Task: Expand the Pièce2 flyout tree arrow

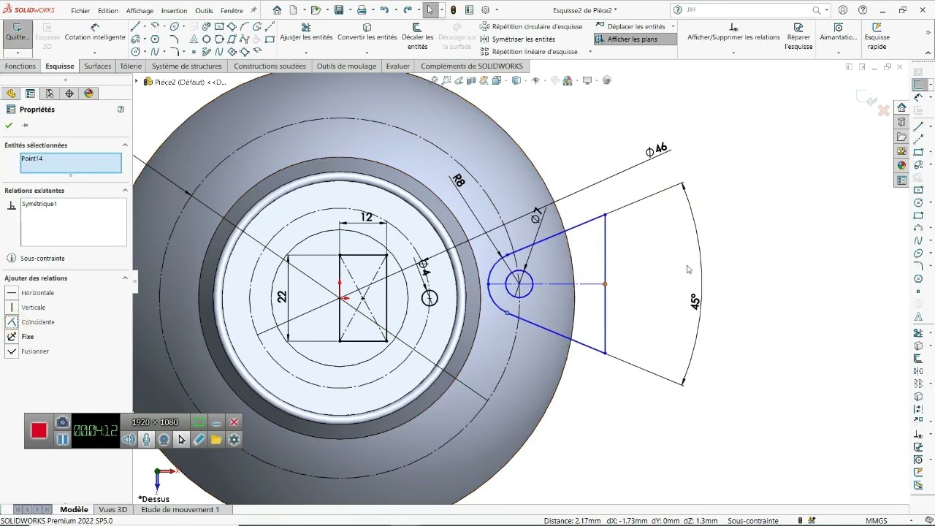Action: pyautogui.click(x=137, y=81)
